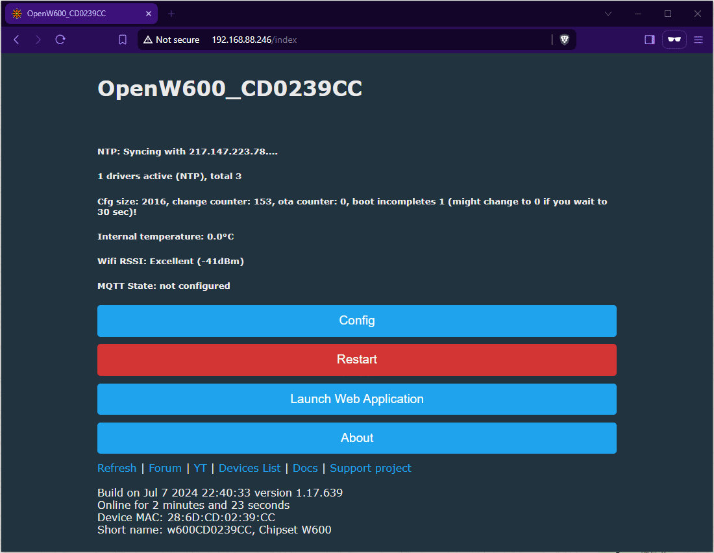The image size is (714, 553).
Task: Click the OpenW600_CD0239CC page heading
Action: (x=230, y=88)
